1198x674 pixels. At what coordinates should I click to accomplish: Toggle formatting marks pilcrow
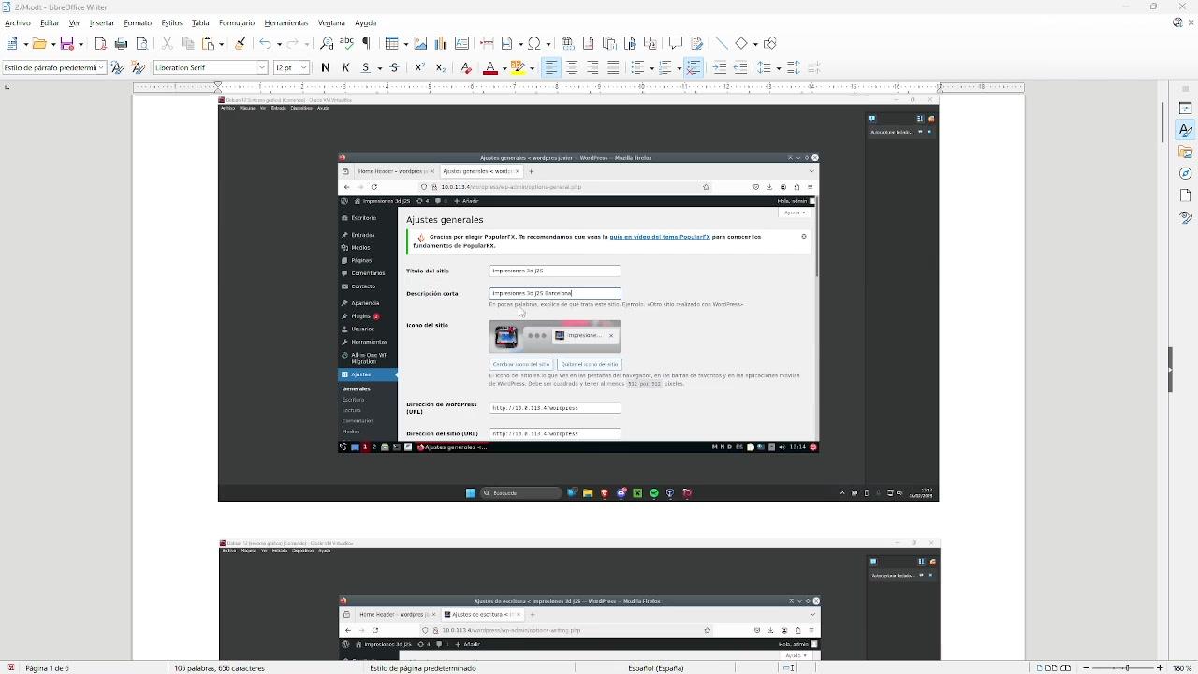point(367,44)
